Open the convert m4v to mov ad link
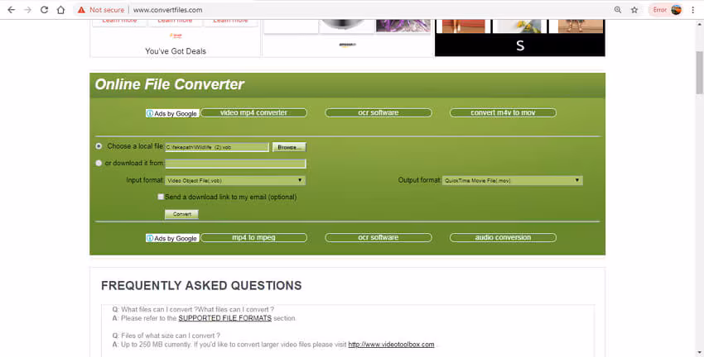Screen dimensions: 704x357 [x=503, y=113]
